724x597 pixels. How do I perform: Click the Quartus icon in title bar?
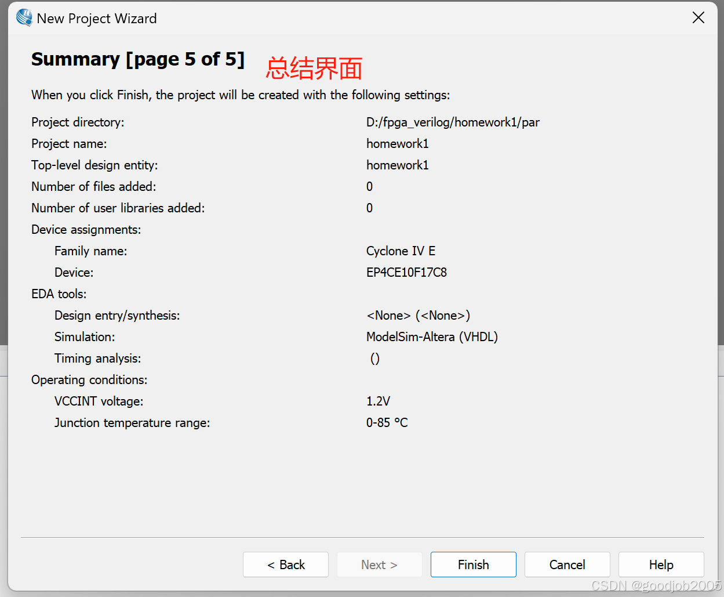(24, 18)
